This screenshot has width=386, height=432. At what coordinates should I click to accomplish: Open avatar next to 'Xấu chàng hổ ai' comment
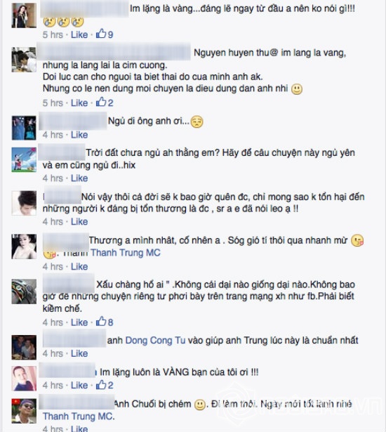[24, 292]
